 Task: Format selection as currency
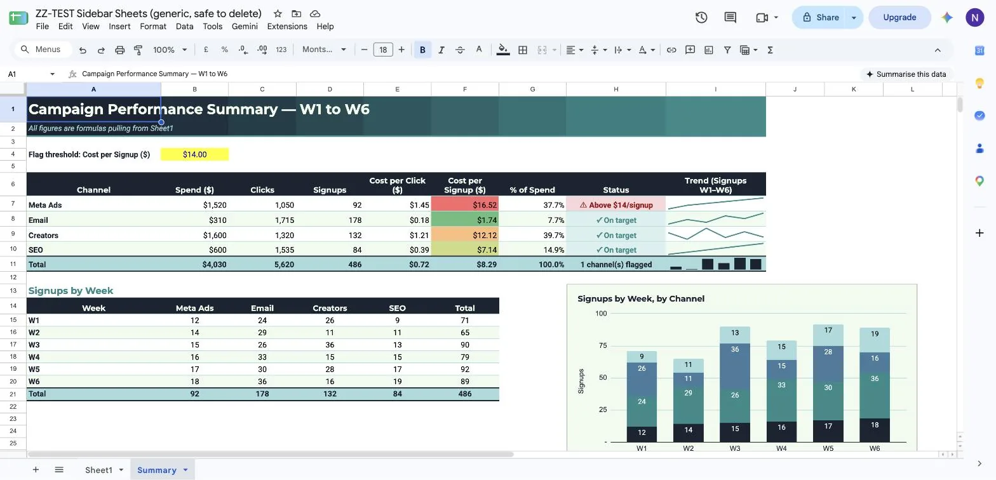[206, 50]
